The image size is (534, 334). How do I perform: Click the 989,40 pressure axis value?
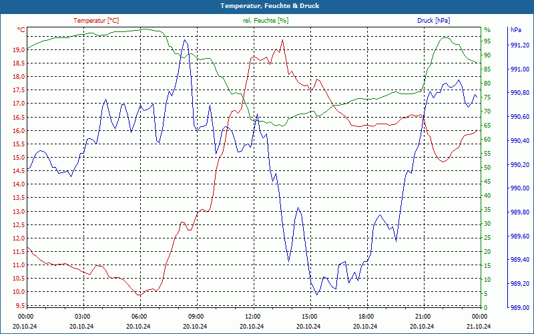click(x=520, y=260)
